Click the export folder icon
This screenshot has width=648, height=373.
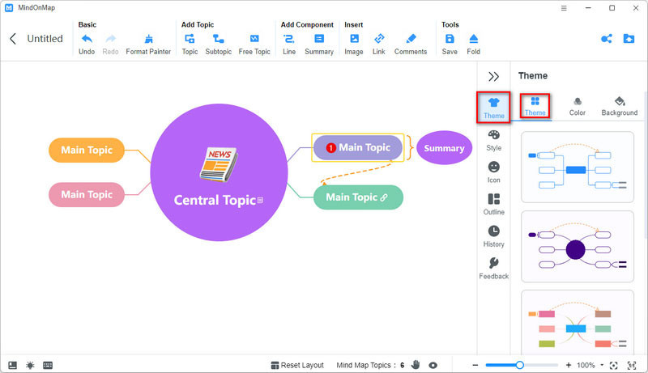(x=629, y=39)
